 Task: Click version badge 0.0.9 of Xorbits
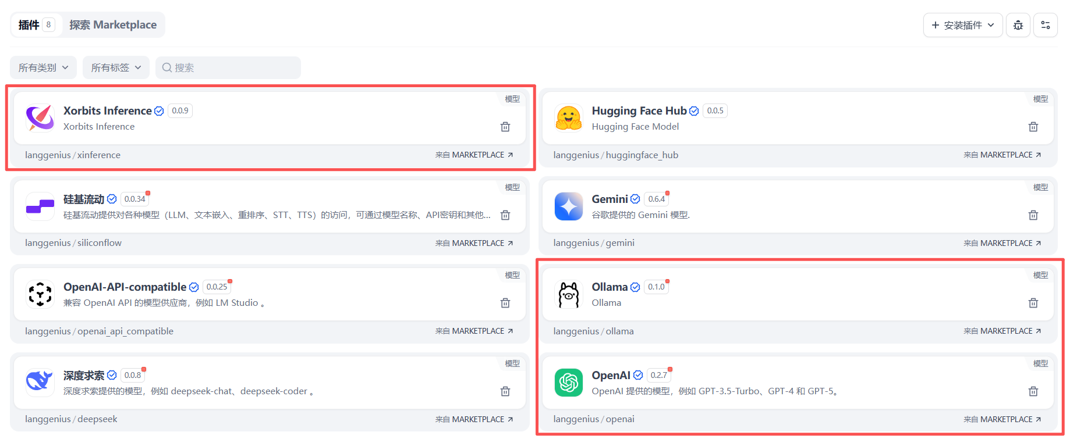click(180, 110)
